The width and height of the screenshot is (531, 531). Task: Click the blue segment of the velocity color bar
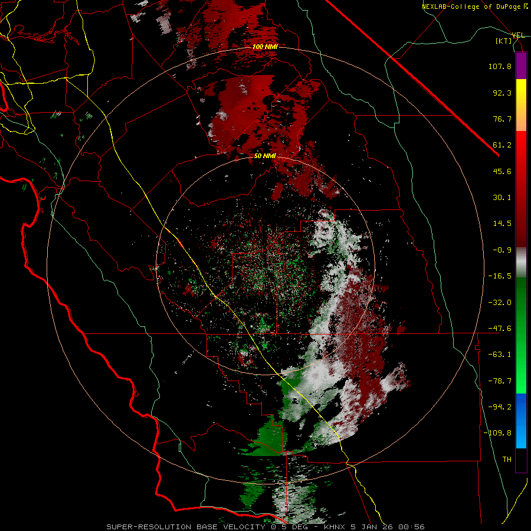click(x=521, y=421)
